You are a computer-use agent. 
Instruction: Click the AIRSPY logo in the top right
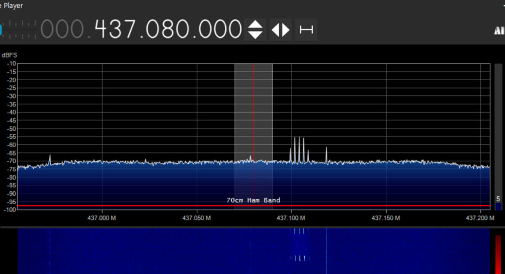coord(499,31)
